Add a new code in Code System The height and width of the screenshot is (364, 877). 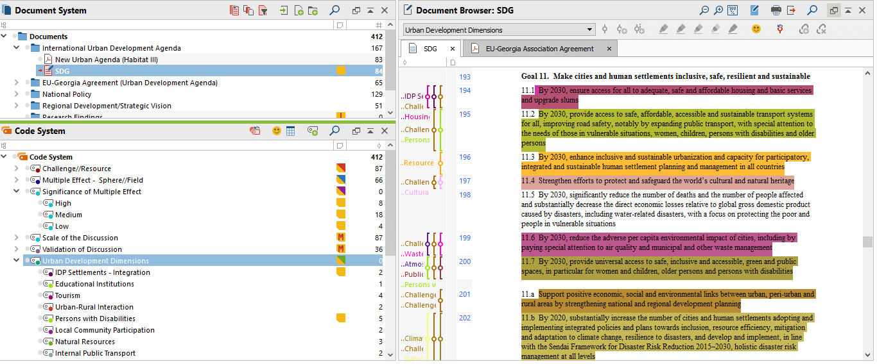pyautogui.click(x=313, y=131)
